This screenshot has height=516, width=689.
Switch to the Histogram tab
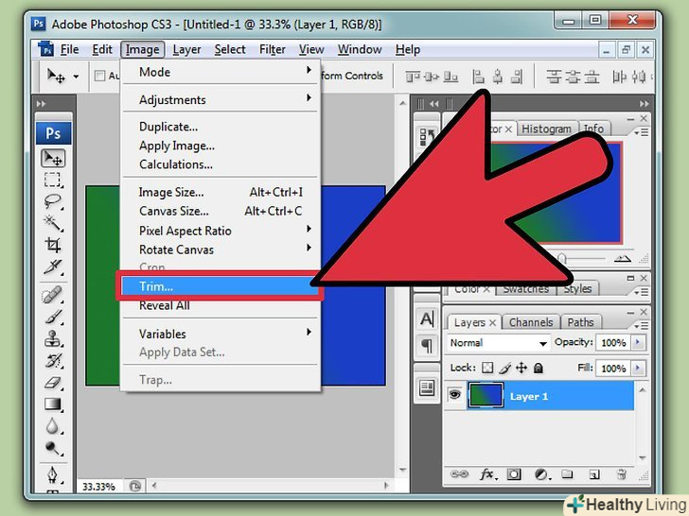coord(546,129)
